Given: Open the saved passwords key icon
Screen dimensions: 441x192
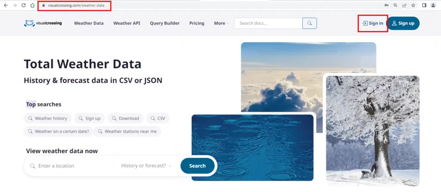Looking at the screenshot, I should click(386, 5).
